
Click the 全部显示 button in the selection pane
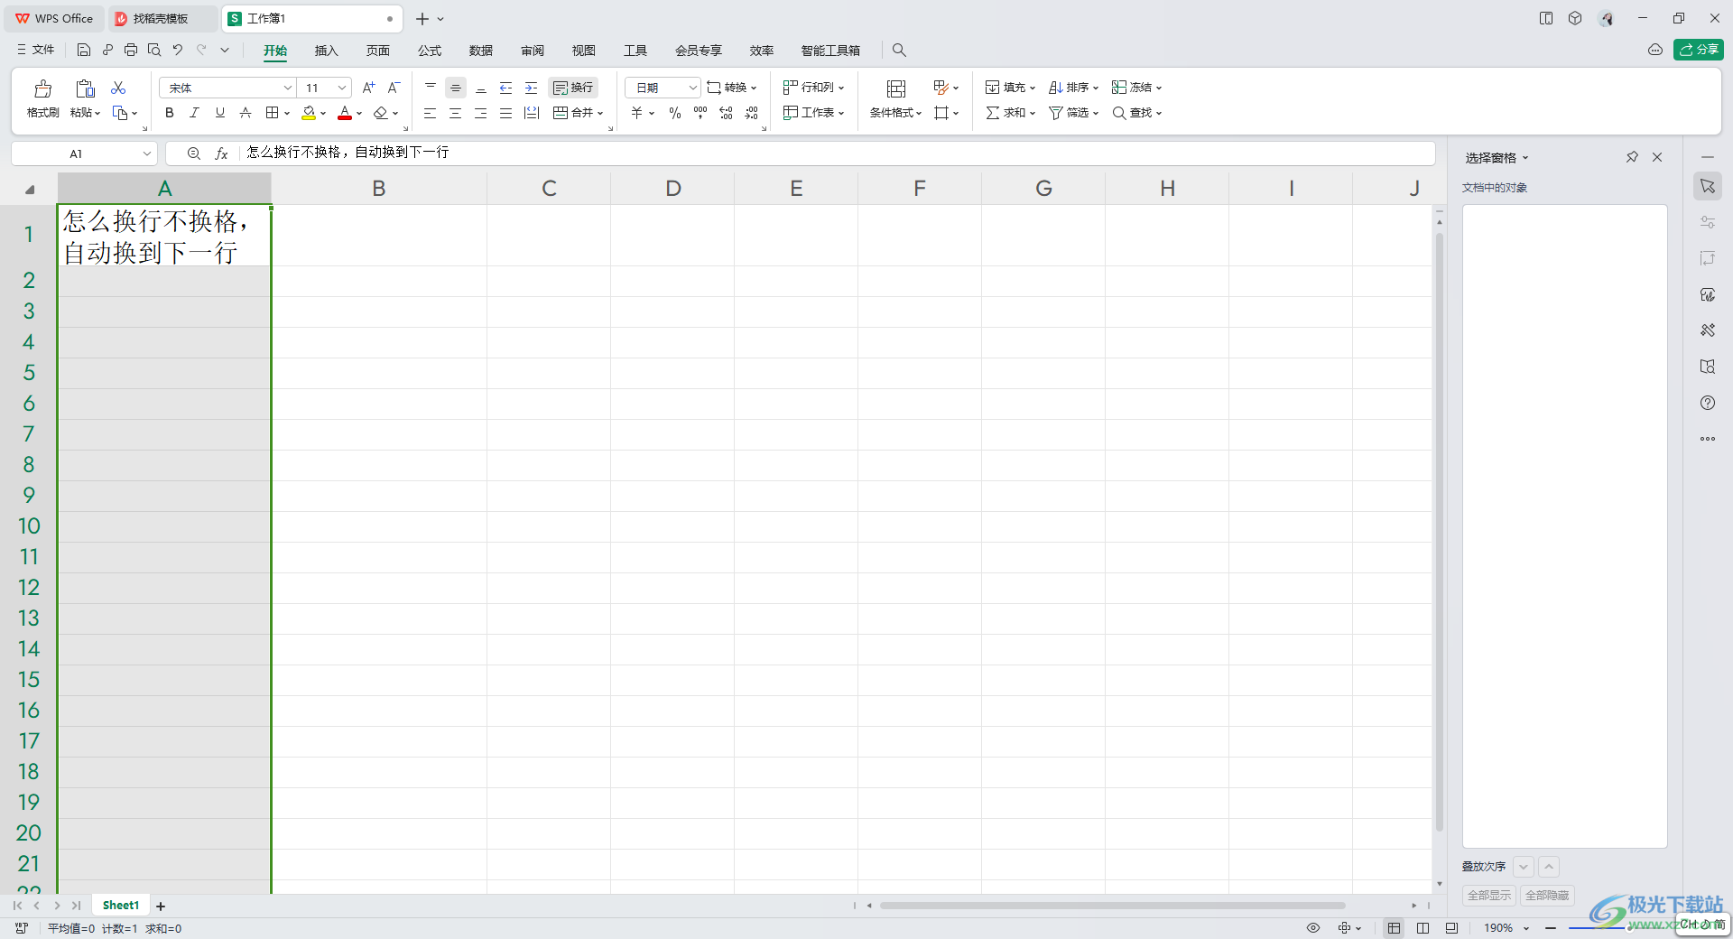click(x=1489, y=895)
